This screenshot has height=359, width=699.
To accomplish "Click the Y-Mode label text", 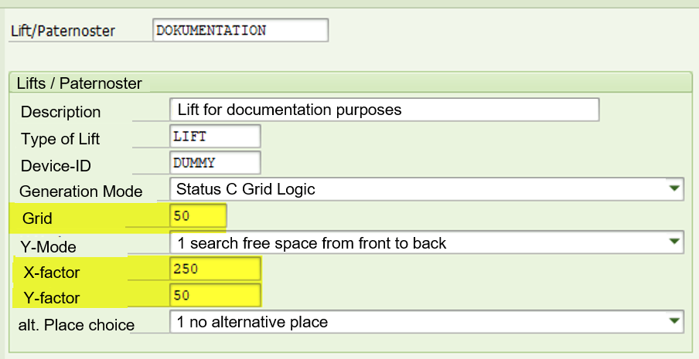I will coord(48,246).
